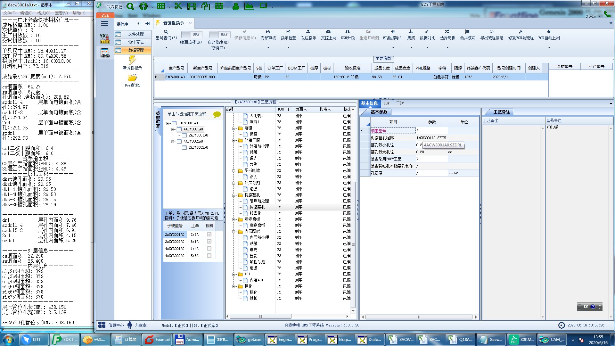Click the 型号查询 search icon
This screenshot has height=346, width=615.
(x=166, y=32)
